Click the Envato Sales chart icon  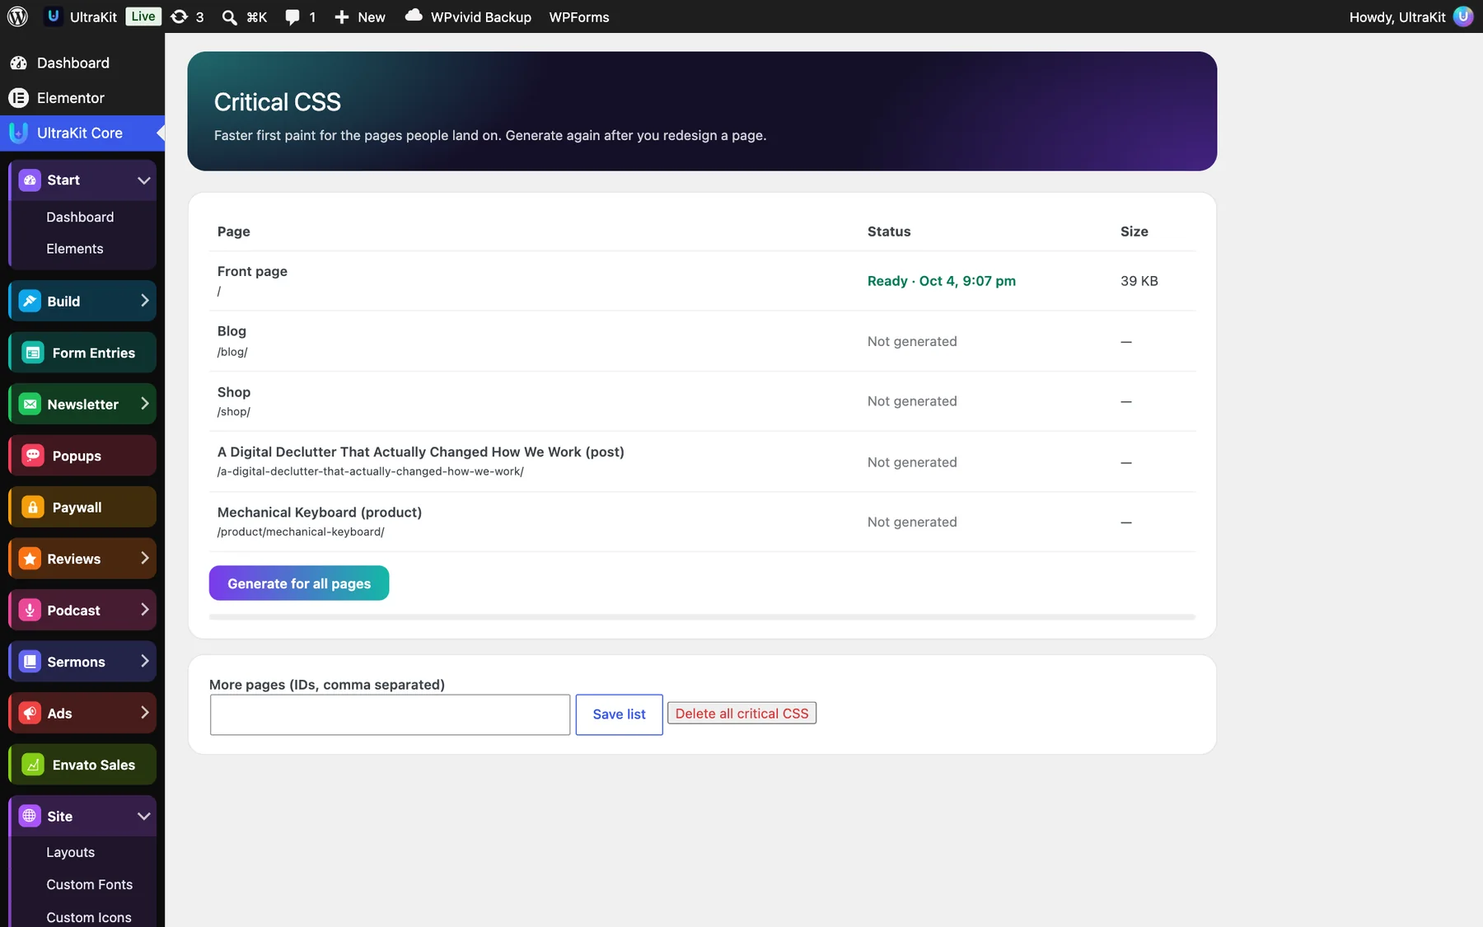pos(33,765)
